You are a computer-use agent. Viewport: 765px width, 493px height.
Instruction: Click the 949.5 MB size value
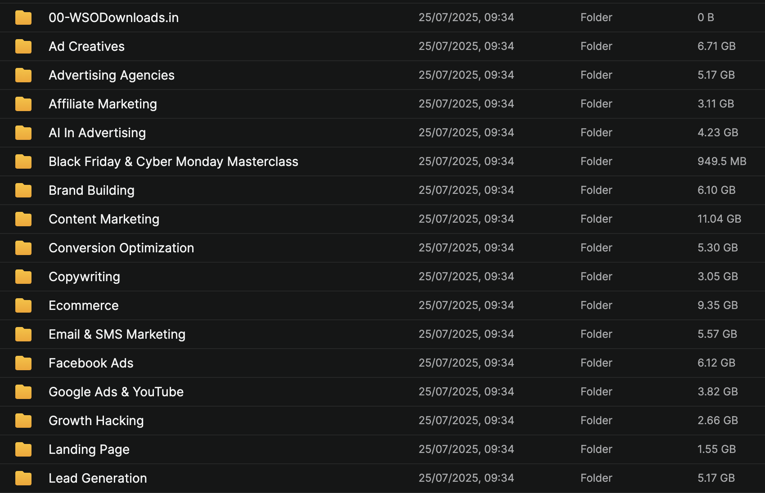(x=722, y=161)
